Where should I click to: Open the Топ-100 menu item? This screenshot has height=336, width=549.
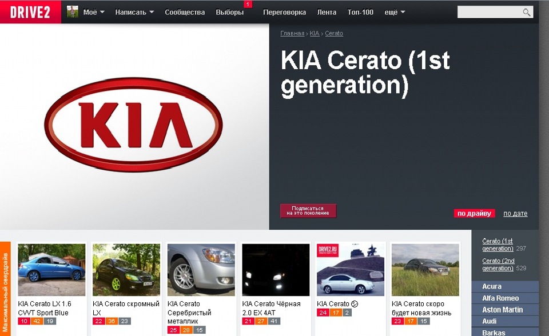click(x=360, y=12)
